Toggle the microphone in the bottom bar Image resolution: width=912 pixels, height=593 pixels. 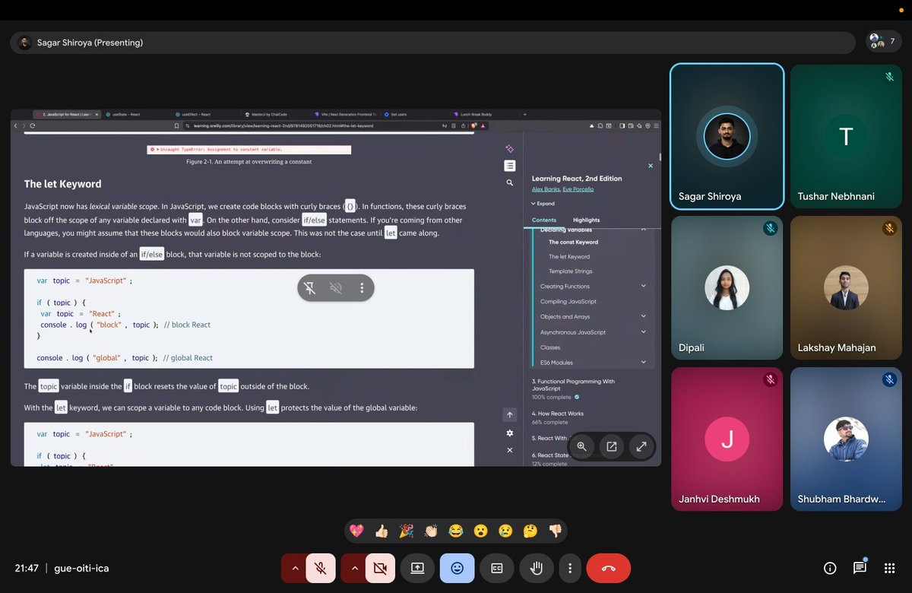[x=321, y=568]
